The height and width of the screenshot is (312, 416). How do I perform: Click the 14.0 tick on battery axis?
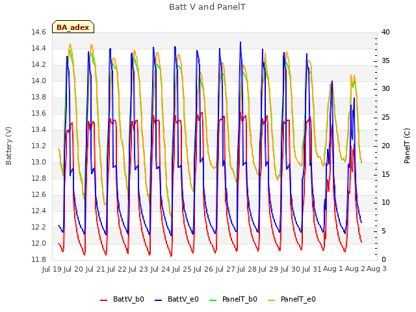coord(39,81)
